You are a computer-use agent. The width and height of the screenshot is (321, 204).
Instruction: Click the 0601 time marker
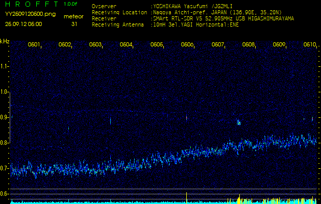[x=34, y=44]
